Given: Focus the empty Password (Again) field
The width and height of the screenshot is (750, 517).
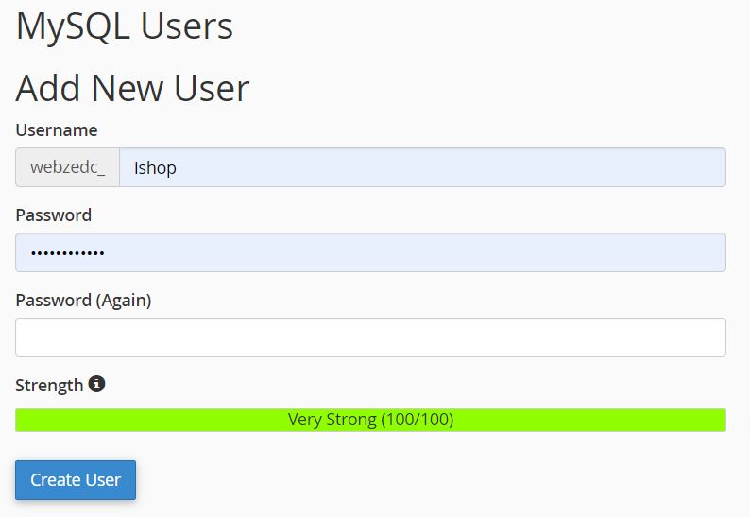Looking at the screenshot, I should [370, 337].
